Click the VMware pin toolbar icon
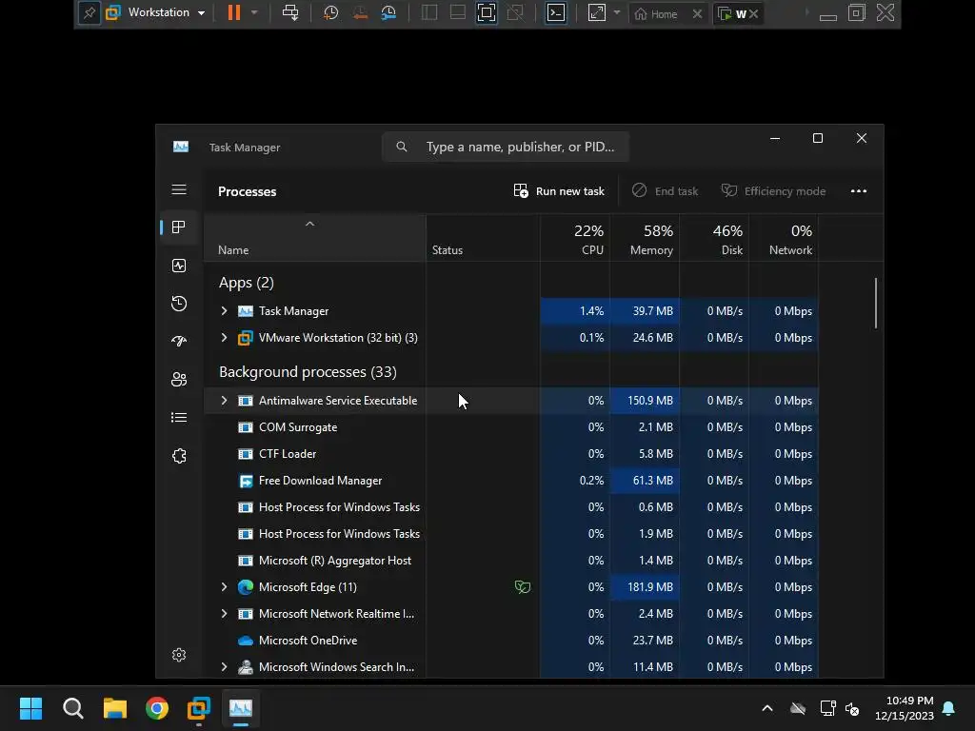This screenshot has height=731, width=975. (x=89, y=13)
